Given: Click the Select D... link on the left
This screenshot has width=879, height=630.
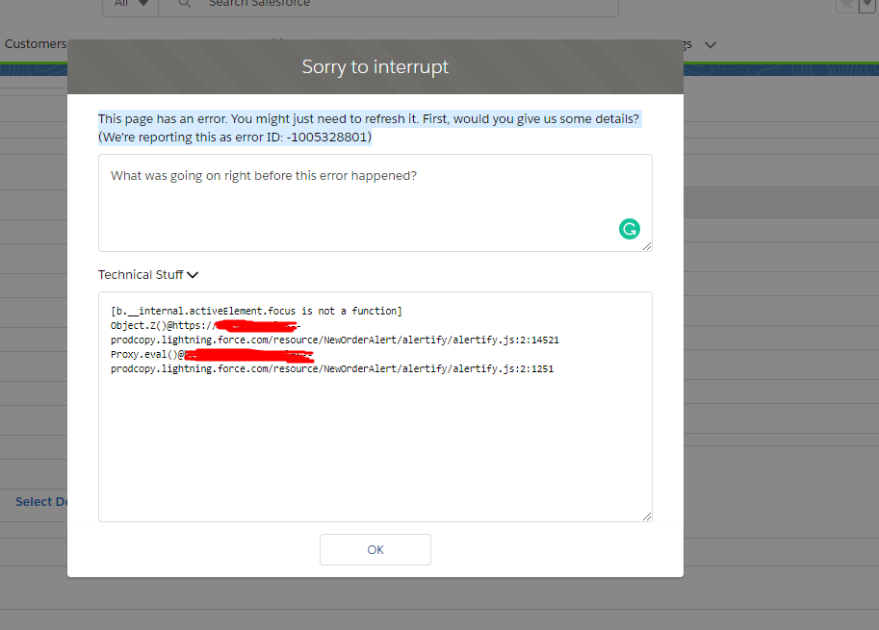Looking at the screenshot, I should [41, 502].
